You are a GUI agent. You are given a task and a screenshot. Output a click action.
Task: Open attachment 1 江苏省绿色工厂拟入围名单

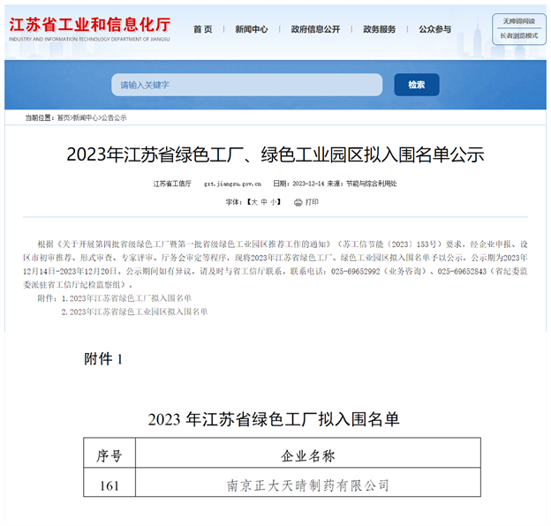point(131,298)
